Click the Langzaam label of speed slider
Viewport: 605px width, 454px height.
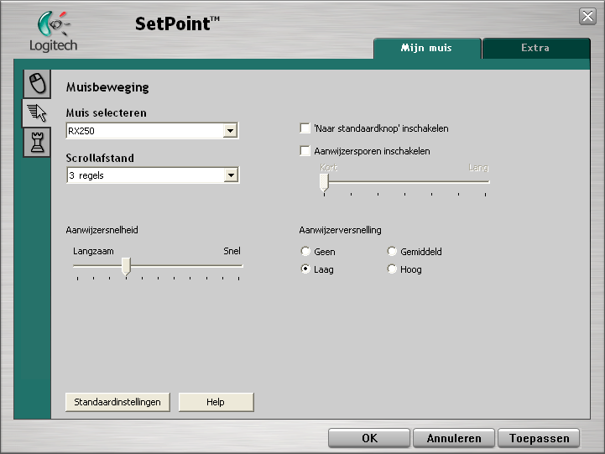pyautogui.click(x=93, y=252)
